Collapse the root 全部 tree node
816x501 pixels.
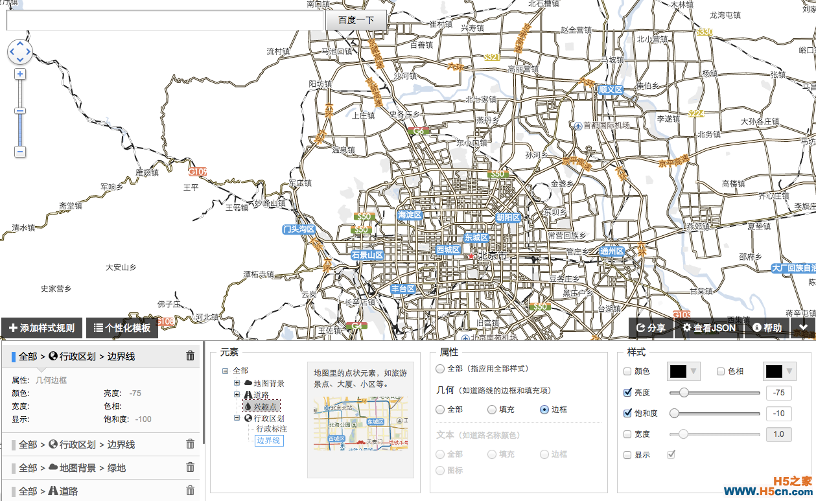(225, 371)
